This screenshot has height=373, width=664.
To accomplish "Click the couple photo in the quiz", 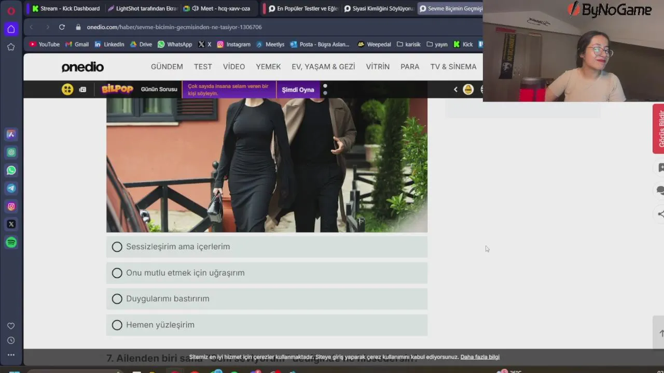I will click(x=267, y=165).
